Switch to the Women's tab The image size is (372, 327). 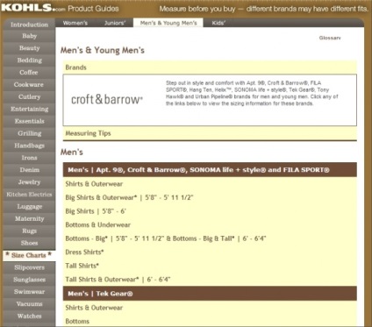coord(75,23)
